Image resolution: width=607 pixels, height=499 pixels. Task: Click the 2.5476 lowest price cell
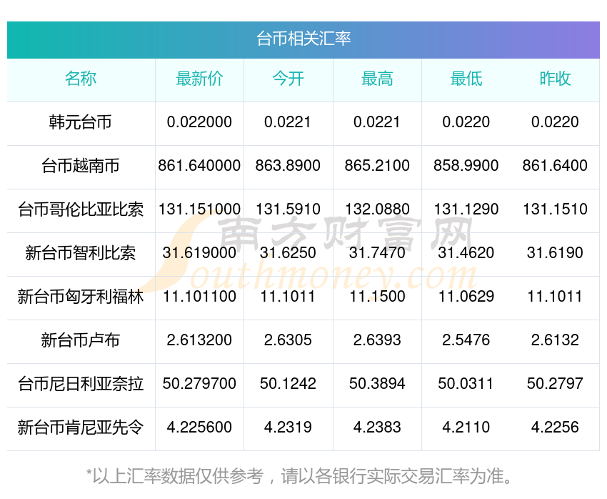pyautogui.click(x=466, y=340)
